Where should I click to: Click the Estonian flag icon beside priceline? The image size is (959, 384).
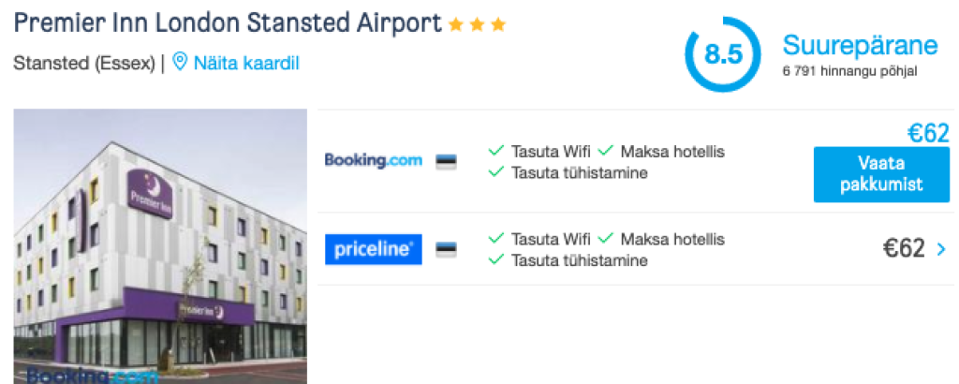pos(446,250)
